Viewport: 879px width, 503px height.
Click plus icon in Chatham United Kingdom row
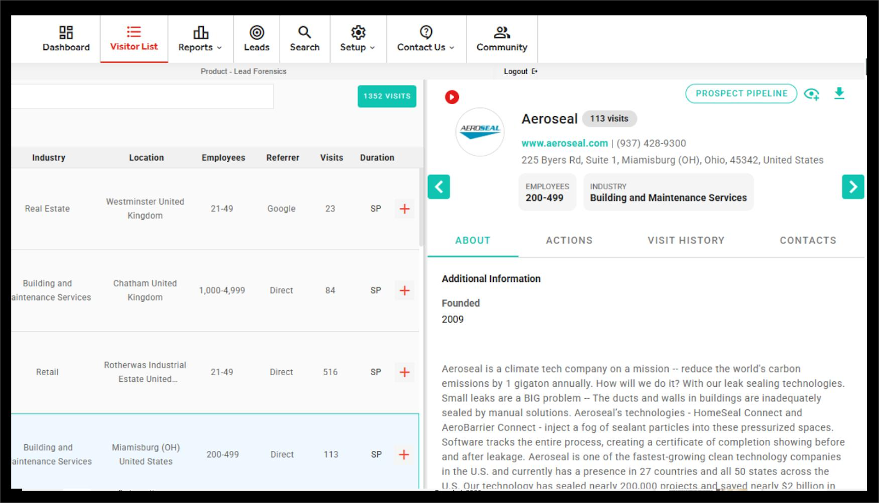click(404, 291)
